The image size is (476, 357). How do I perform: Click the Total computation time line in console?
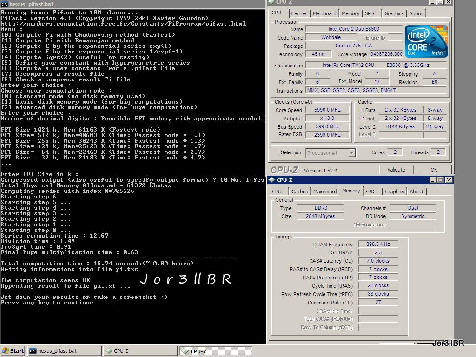coord(97,264)
